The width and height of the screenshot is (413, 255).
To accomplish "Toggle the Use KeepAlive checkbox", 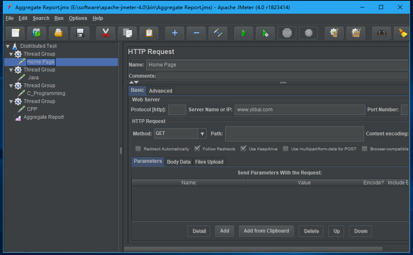I will [243, 149].
